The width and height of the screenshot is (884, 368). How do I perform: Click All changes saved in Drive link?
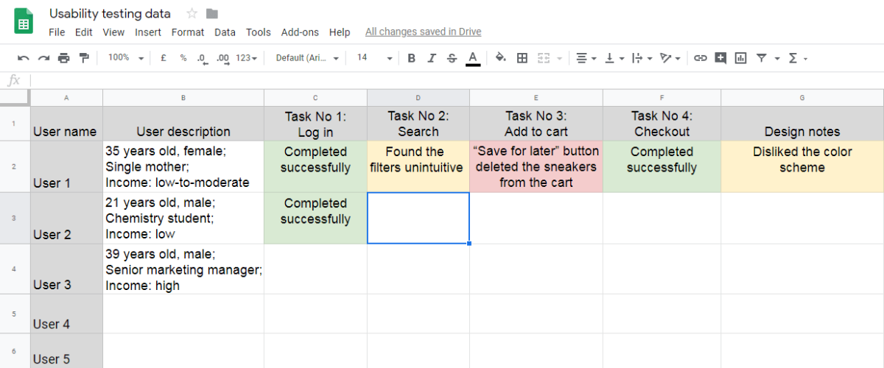tap(424, 32)
